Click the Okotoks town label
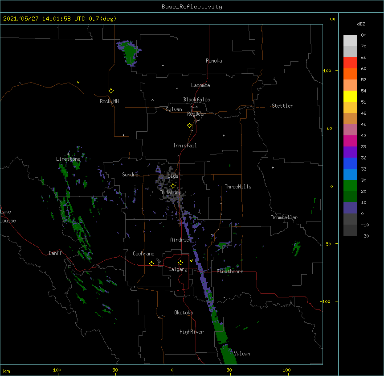Image resolution: width=384 pixels, height=376 pixels. point(184,313)
